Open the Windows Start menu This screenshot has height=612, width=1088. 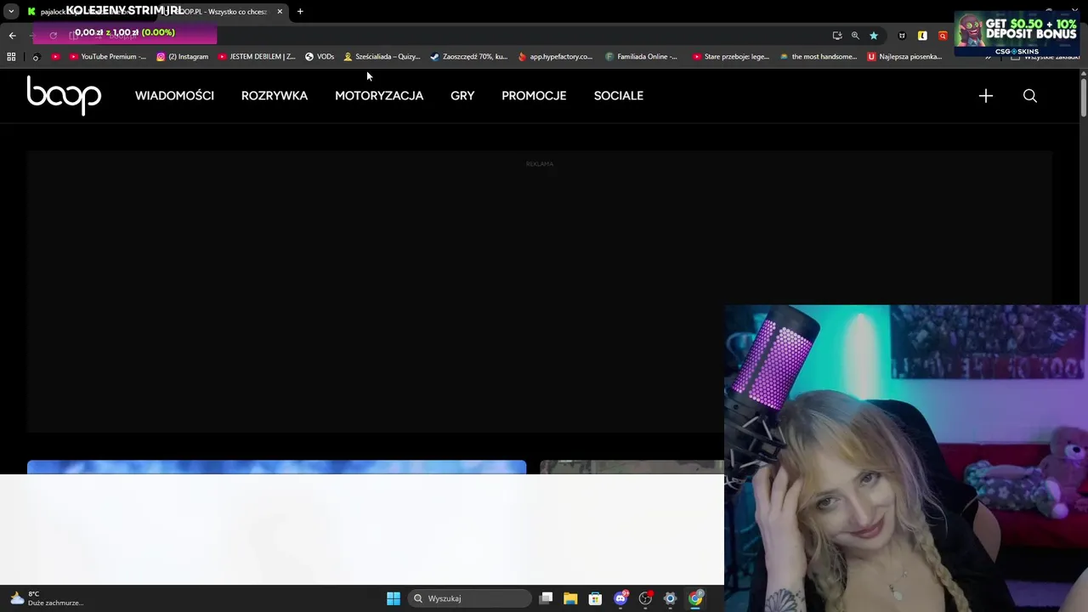(x=393, y=598)
